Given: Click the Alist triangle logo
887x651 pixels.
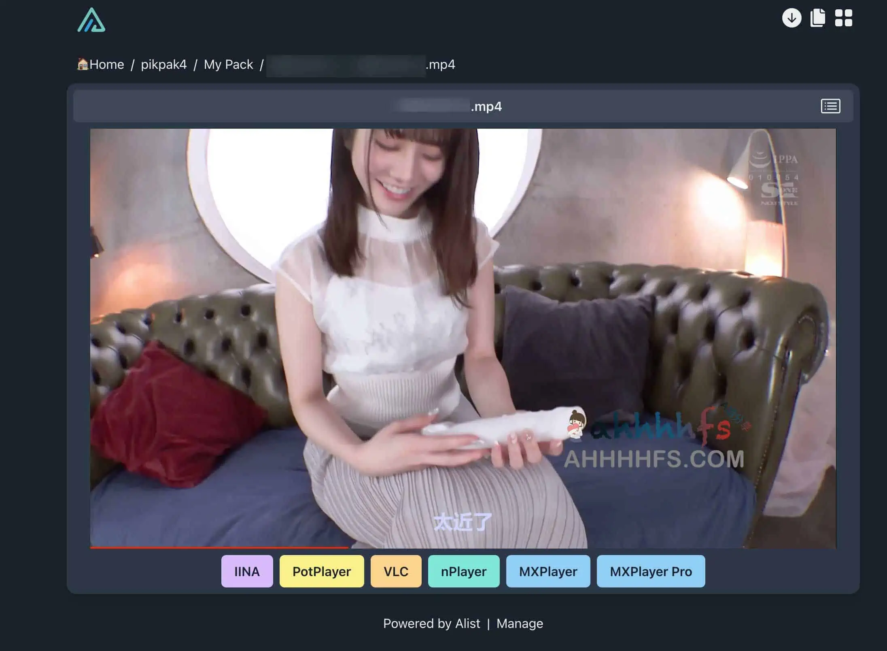Looking at the screenshot, I should point(91,20).
